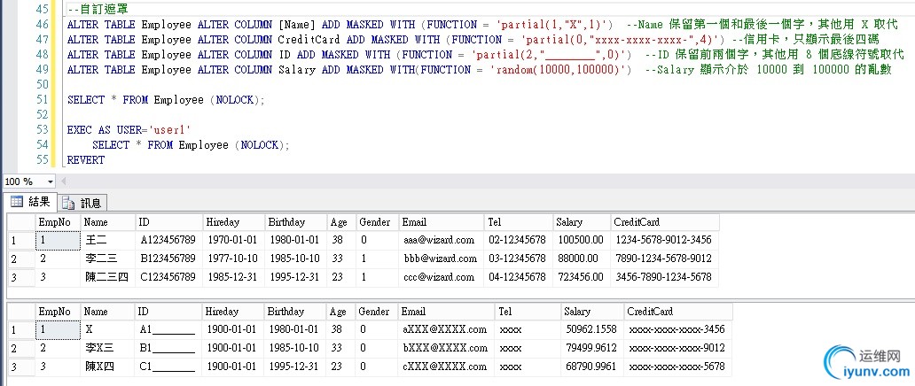Viewport: 915px width, 386px height.
Task: Select the ID cell A123456789
Action: click(x=168, y=240)
